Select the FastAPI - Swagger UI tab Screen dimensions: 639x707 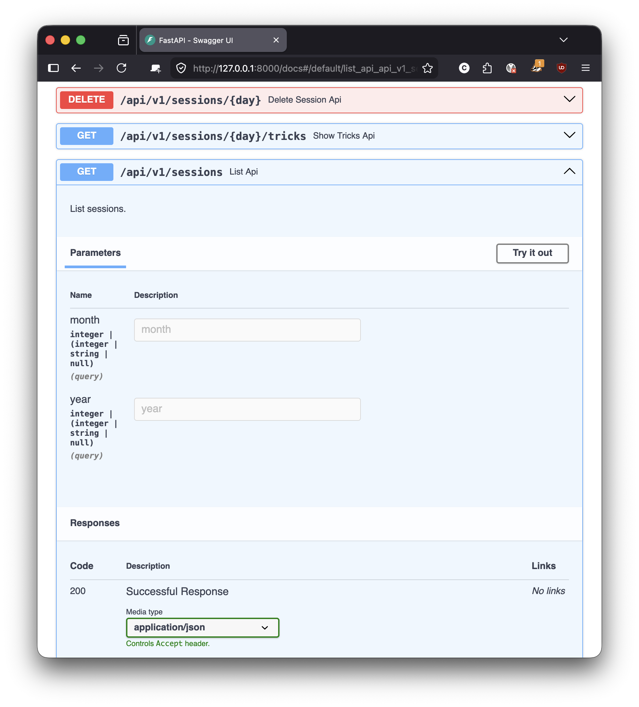coord(213,40)
